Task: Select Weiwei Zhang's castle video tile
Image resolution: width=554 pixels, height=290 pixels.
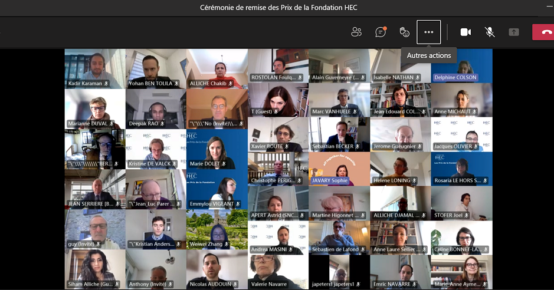Action: 217,227
